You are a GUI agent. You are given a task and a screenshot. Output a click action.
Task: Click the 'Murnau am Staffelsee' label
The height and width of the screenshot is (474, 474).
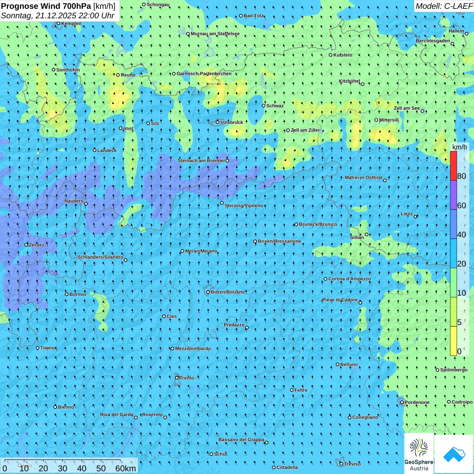pyautogui.click(x=215, y=34)
